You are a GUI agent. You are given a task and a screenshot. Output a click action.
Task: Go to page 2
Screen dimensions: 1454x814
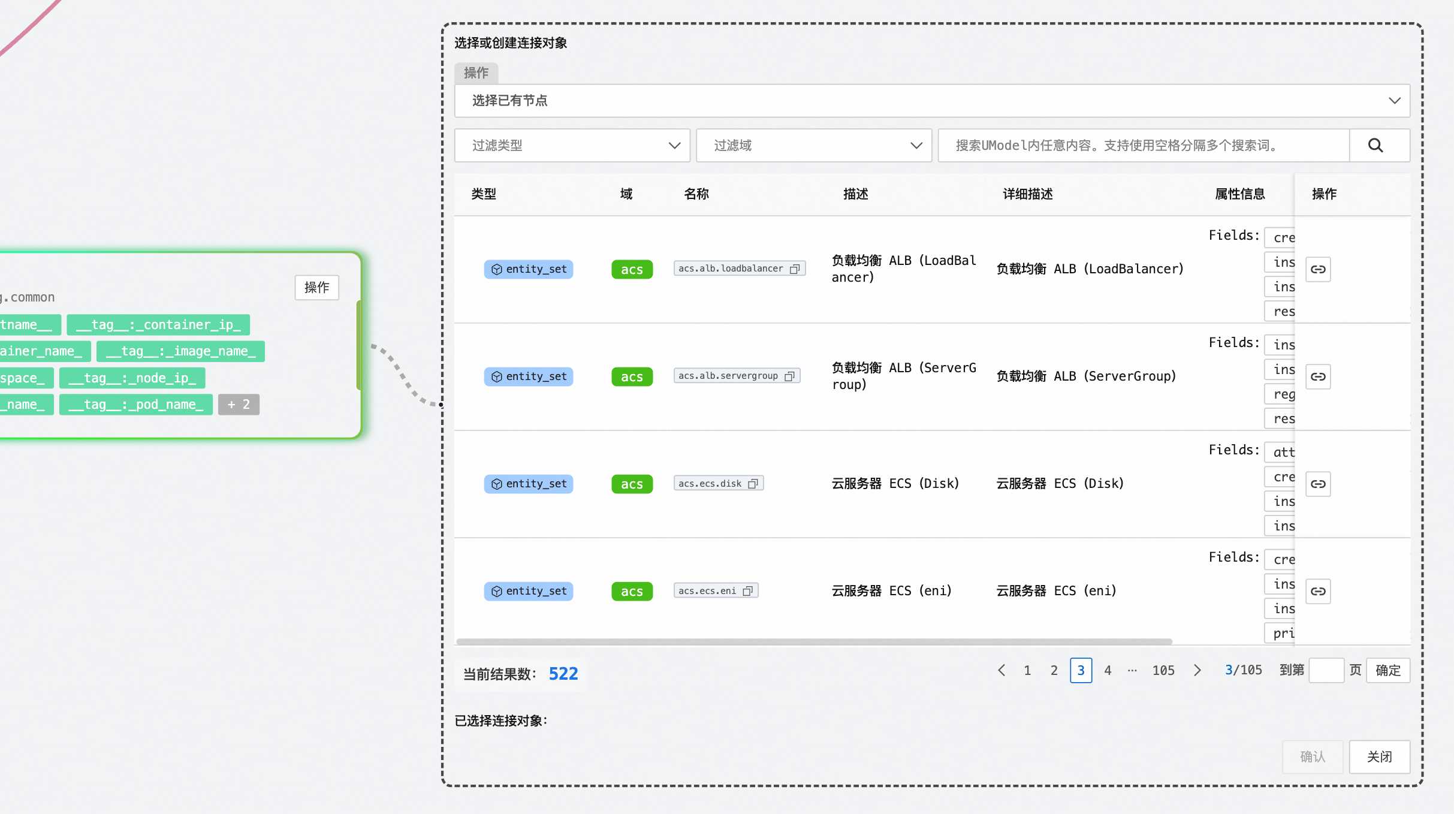[x=1054, y=670]
